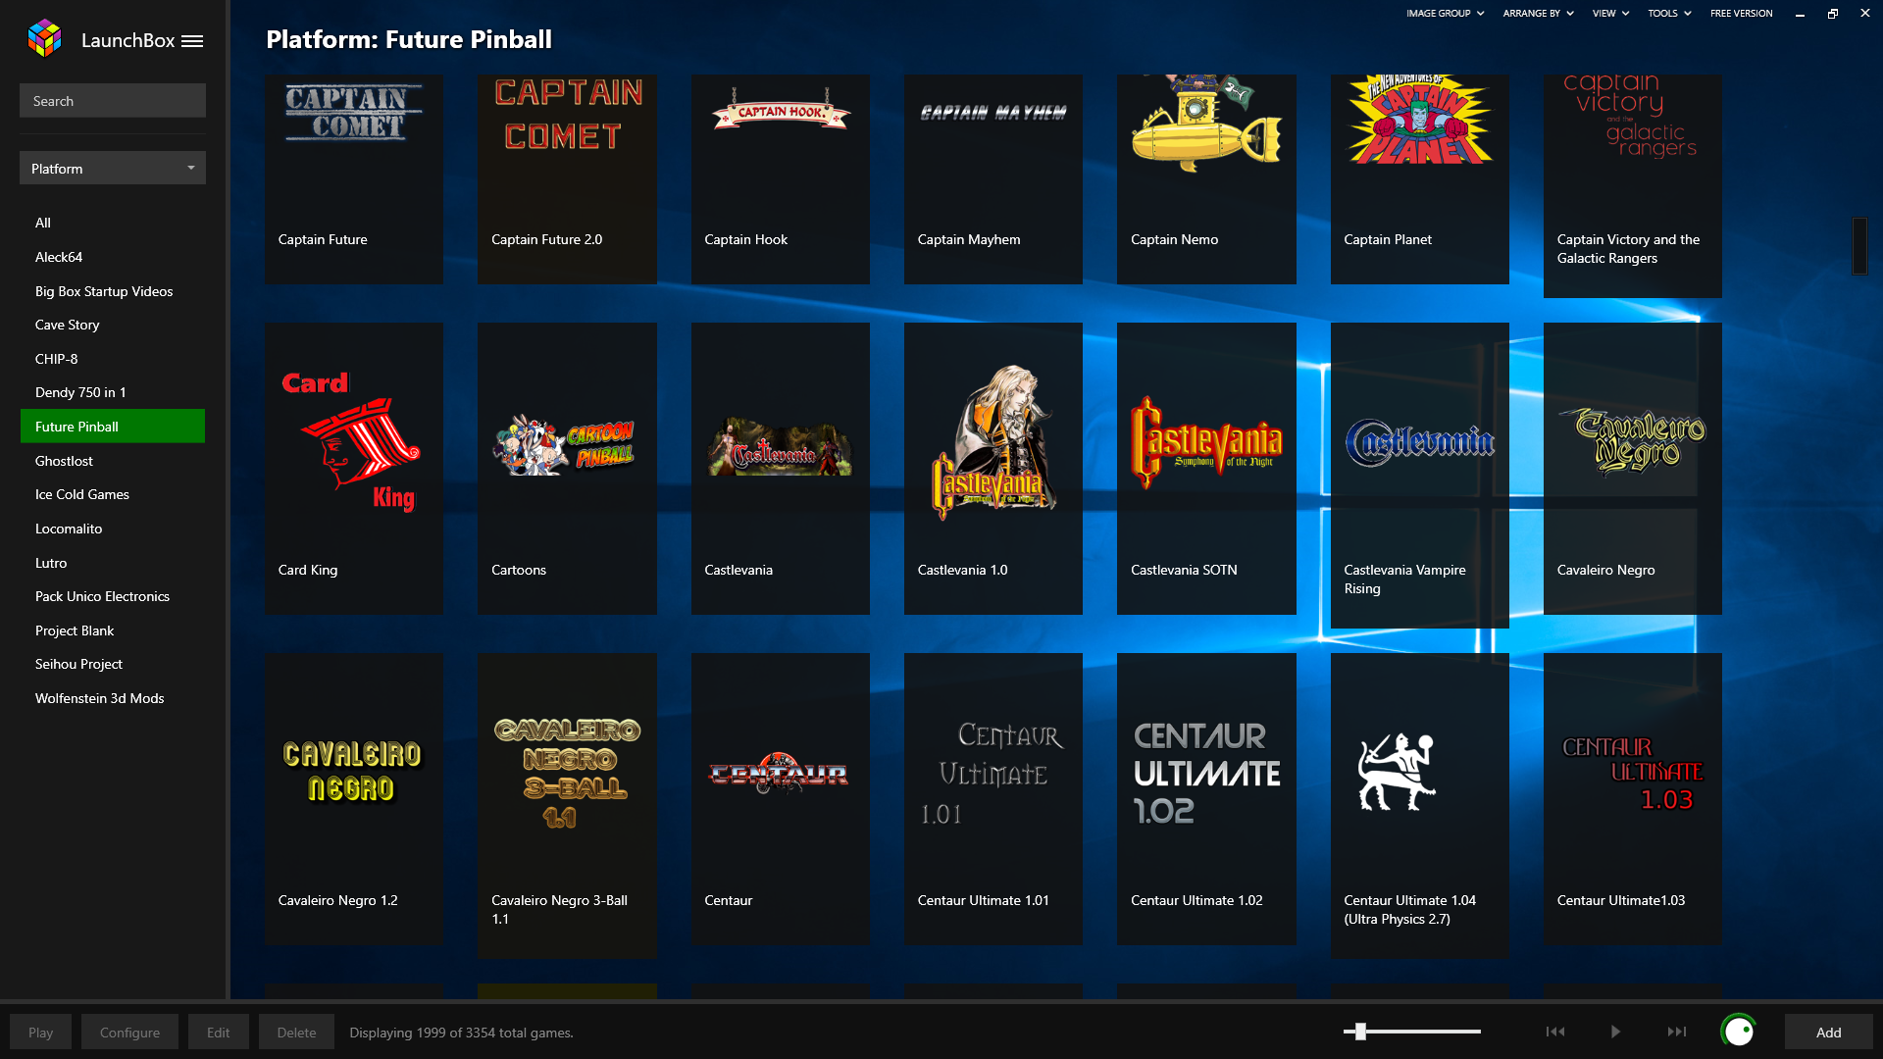Image resolution: width=1883 pixels, height=1059 pixels.
Task: Open the LaunchBox hamburger menu
Action: (192, 41)
